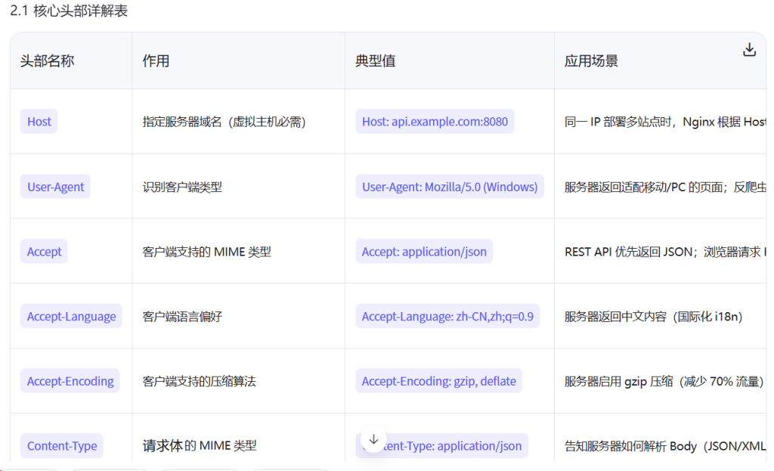
Task: Click the 客户端支持的压缩算法 description cell
Action: click(x=199, y=382)
